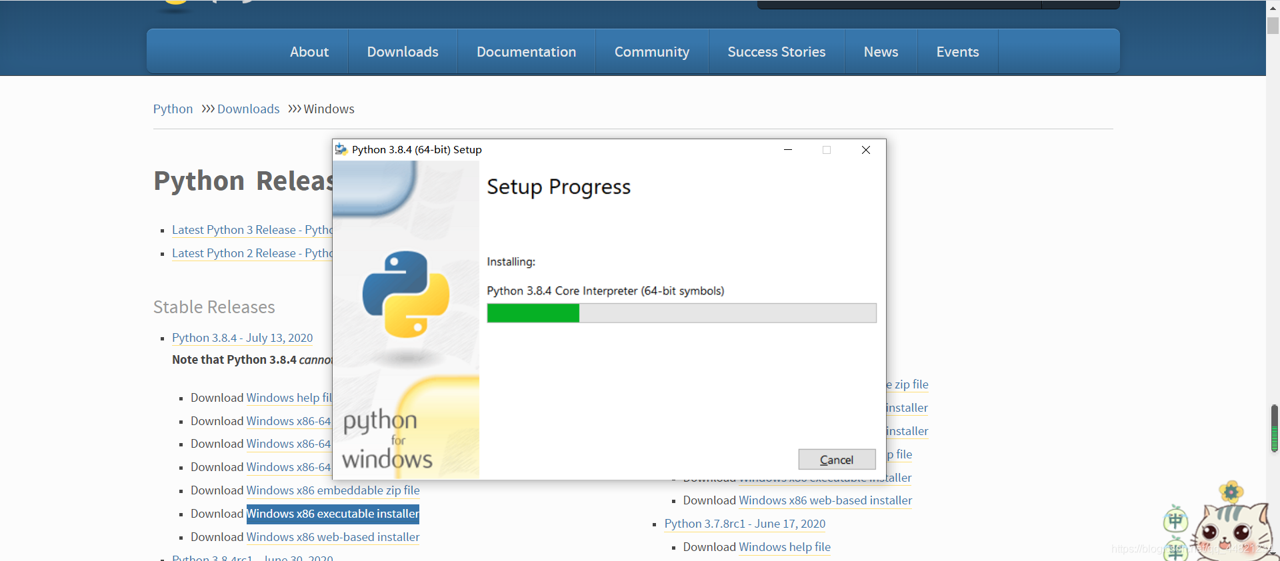This screenshot has height=561, width=1280.
Task: Go to the Downloads breadcrumb link
Action: click(248, 109)
